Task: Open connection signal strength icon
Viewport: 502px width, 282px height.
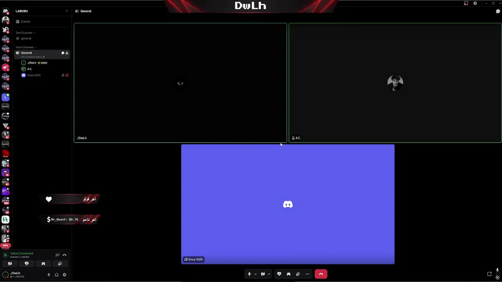Action: [5, 255]
